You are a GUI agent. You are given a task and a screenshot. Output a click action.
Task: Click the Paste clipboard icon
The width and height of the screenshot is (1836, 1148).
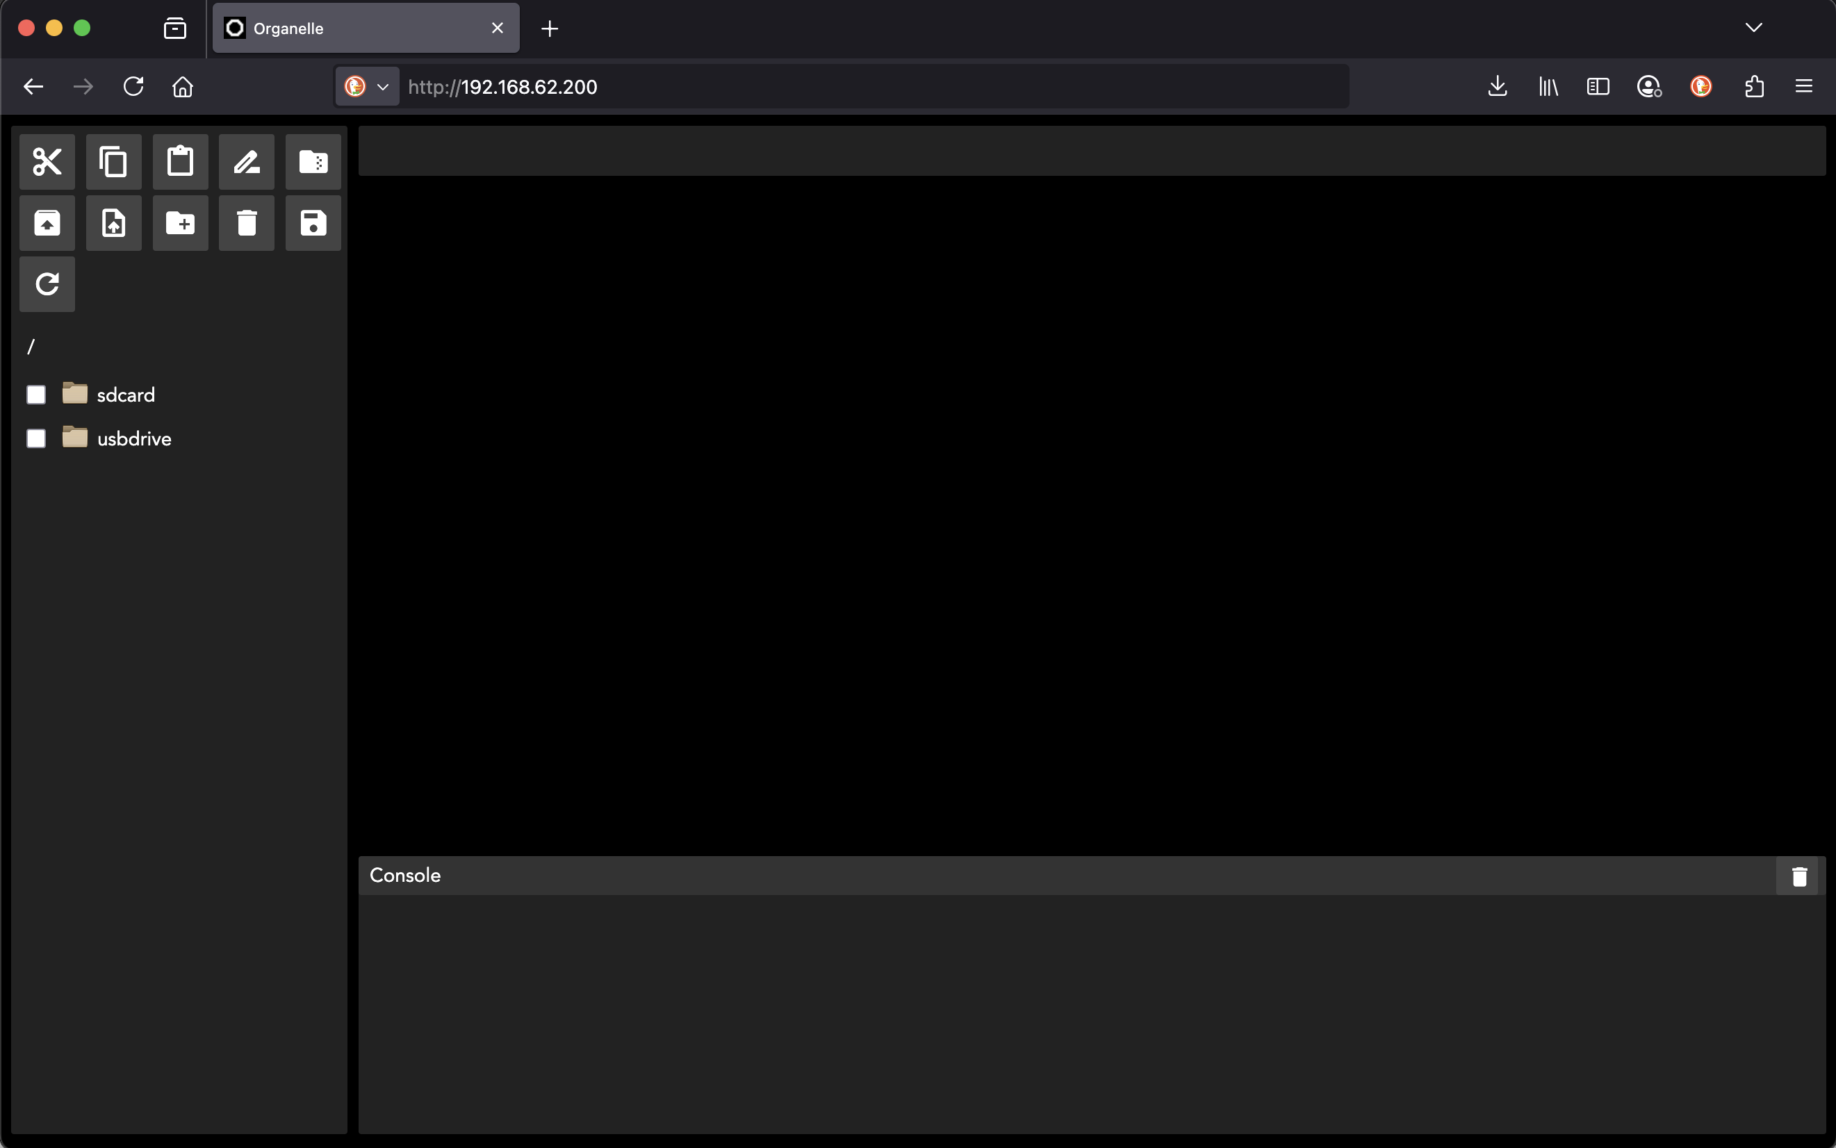(181, 162)
